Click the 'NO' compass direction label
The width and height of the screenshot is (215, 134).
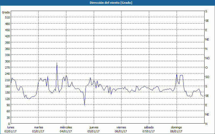click(207, 58)
